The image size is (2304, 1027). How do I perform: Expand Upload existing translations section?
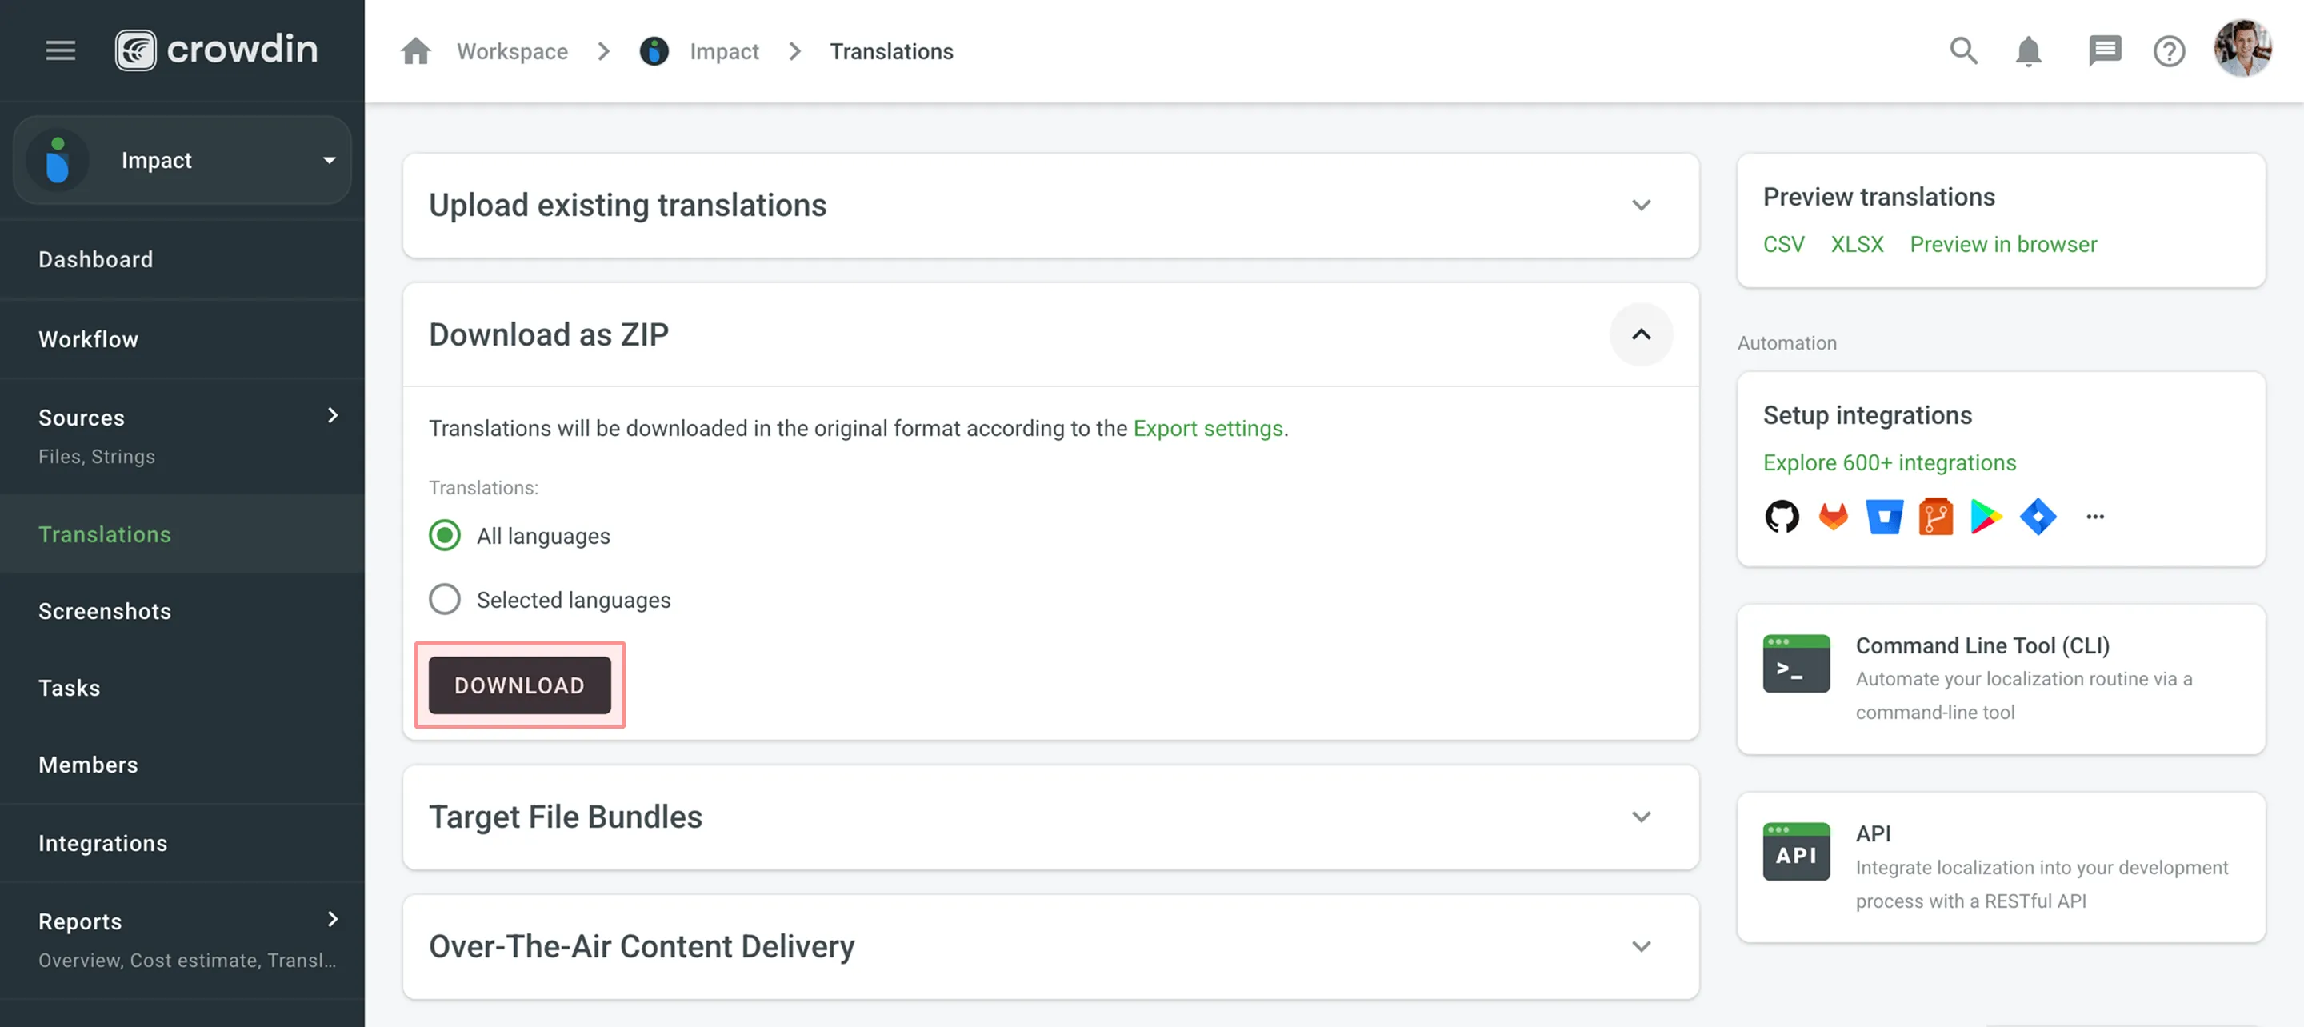(x=1640, y=205)
